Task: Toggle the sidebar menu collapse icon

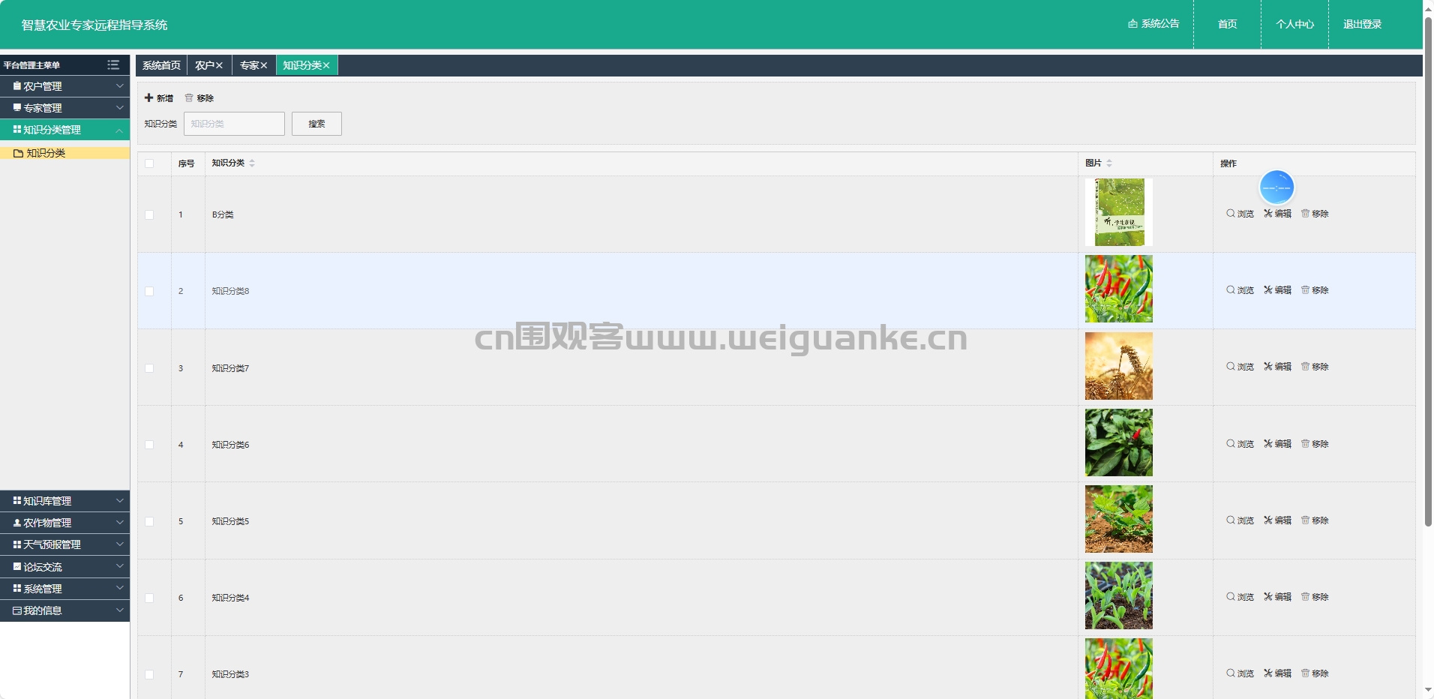Action: (113, 64)
